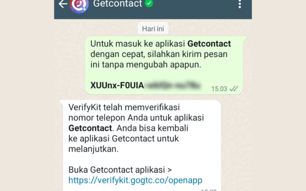Tap the sent green message bubble
This screenshot has width=306, height=191.
[x=164, y=65]
